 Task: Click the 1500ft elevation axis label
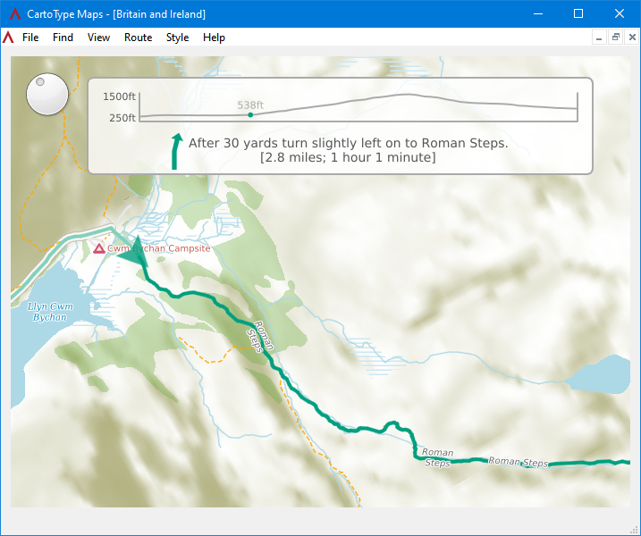point(119,96)
